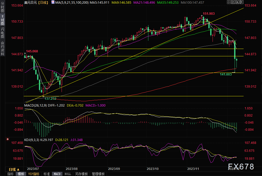Select the 模板 bottom tab
Image resolution: width=262 pixels, height=176 pixels.
pyautogui.click(x=21, y=174)
